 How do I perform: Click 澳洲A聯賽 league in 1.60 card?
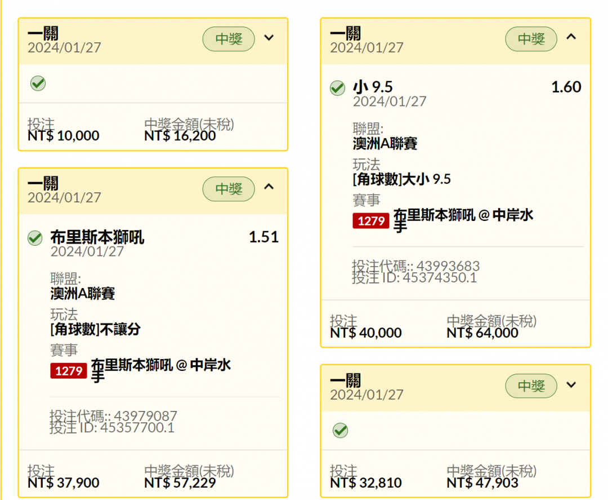pos(385,143)
